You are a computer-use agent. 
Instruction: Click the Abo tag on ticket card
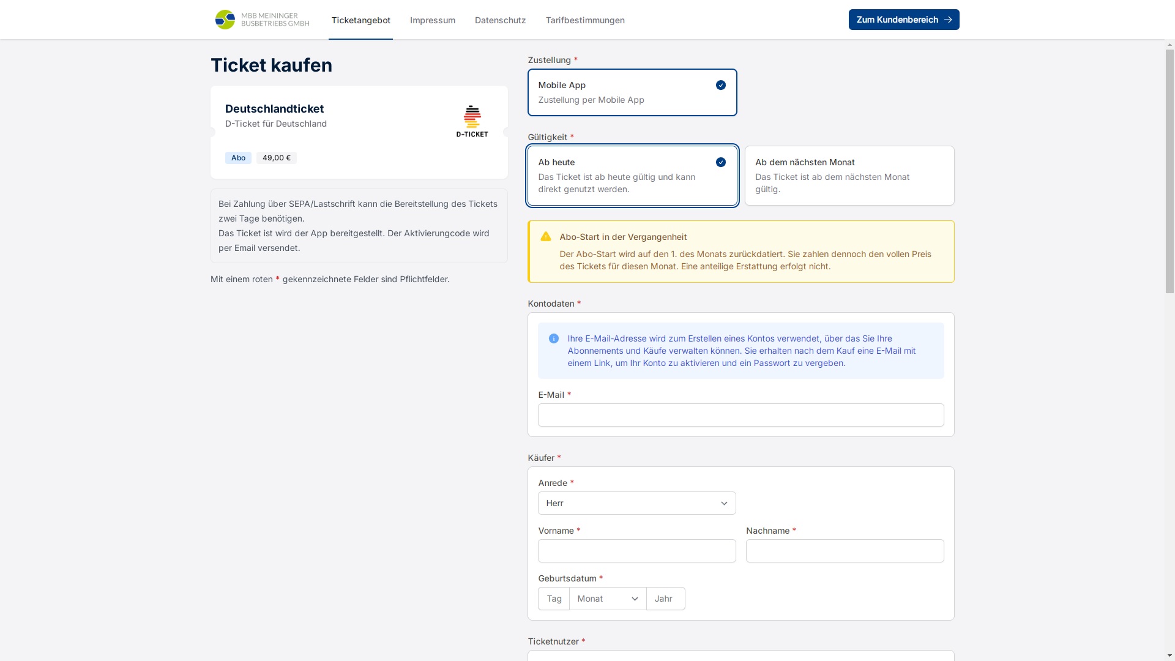point(238,158)
